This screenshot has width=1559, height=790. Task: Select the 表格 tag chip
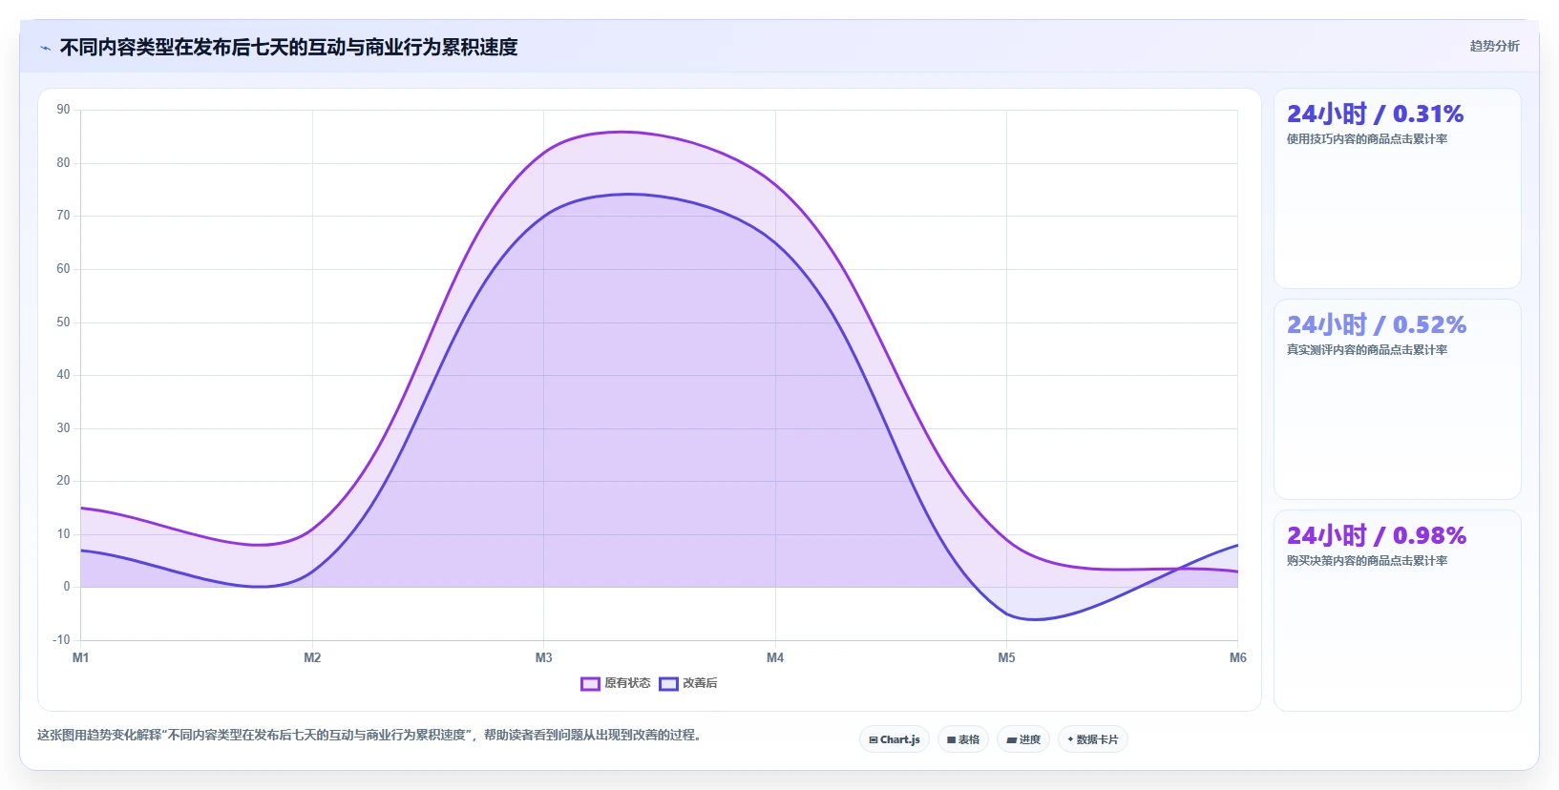tap(963, 739)
